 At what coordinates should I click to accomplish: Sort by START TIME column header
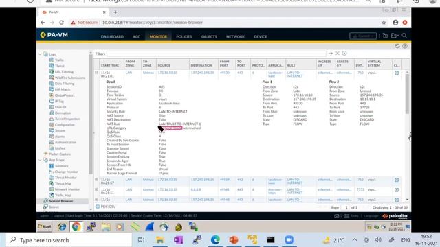point(110,65)
